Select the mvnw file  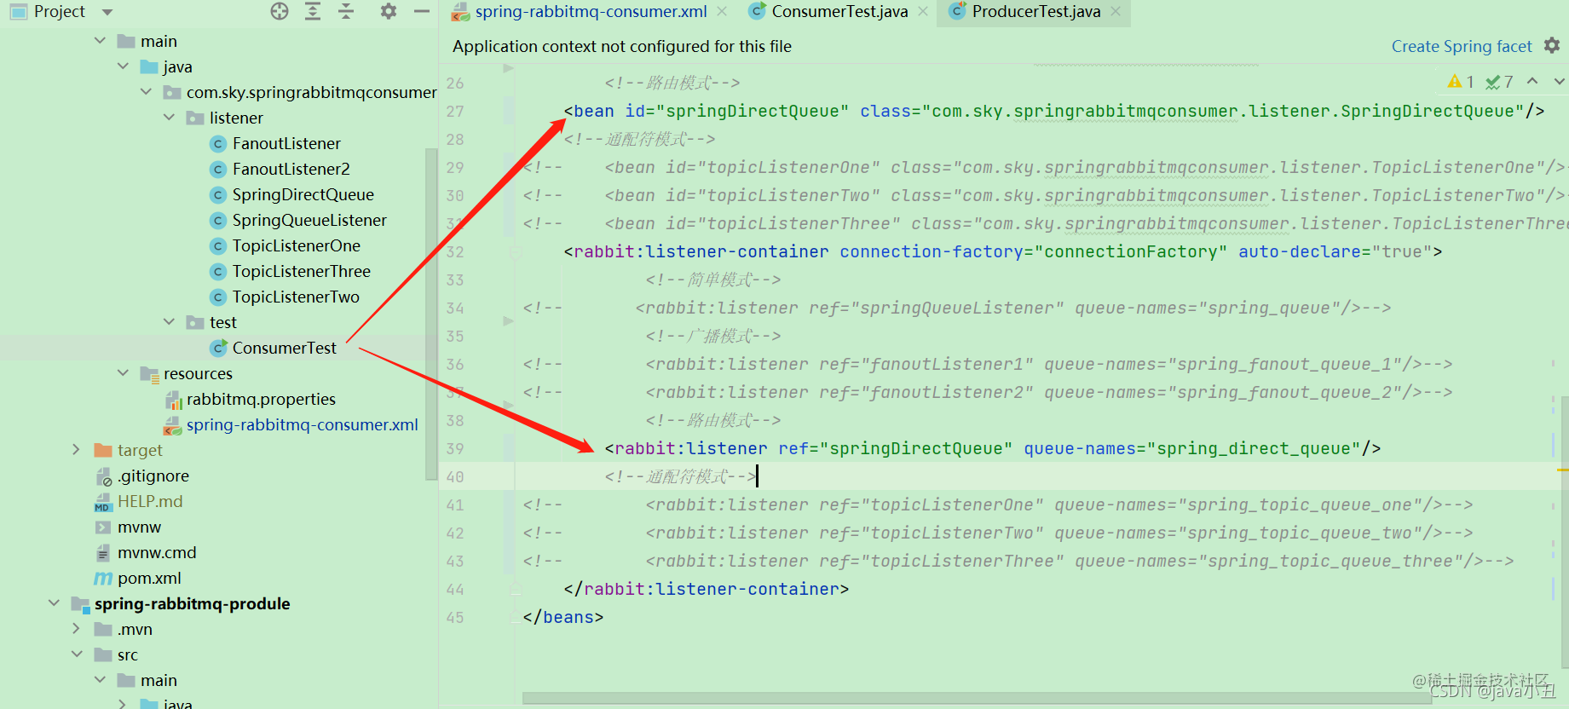pyautogui.click(x=139, y=527)
